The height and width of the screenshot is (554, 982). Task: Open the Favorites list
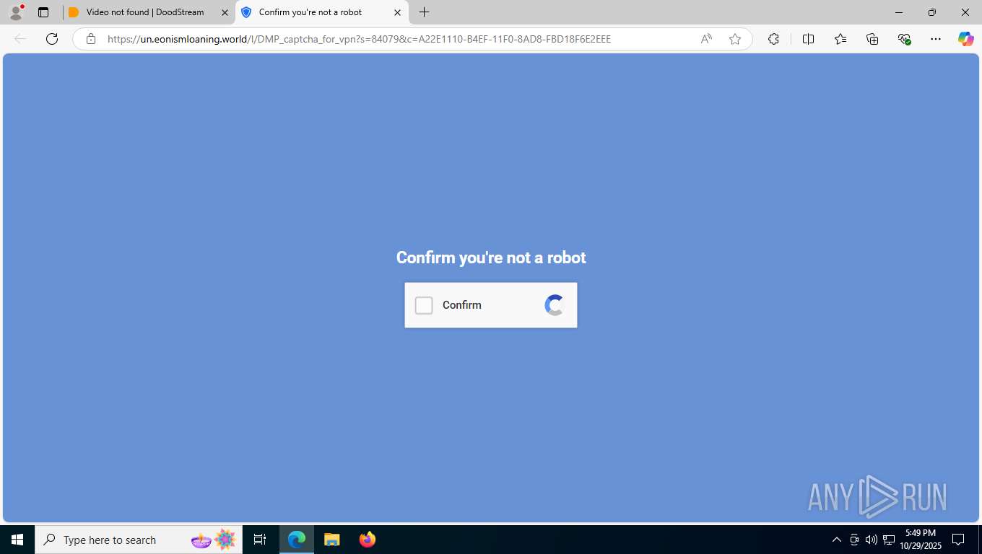coord(840,39)
